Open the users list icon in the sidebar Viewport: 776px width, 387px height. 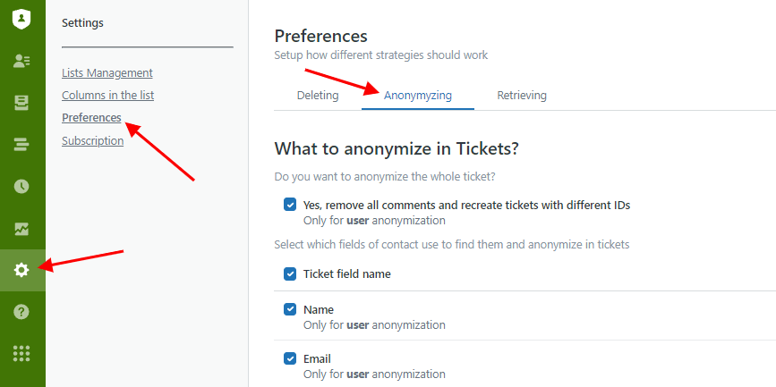pyautogui.click(x=21, y=61)
